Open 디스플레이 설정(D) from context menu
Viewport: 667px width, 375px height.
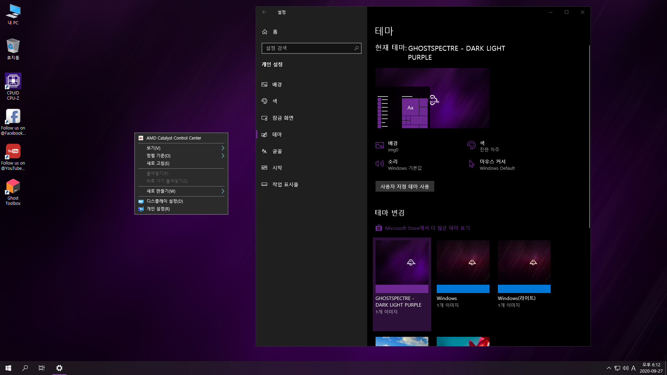click(x=165, y=201)
